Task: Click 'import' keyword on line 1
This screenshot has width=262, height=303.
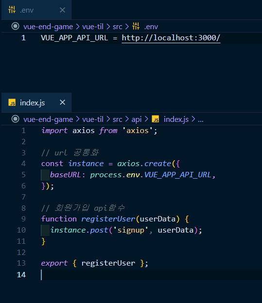Action: click(x=54, y=131)
